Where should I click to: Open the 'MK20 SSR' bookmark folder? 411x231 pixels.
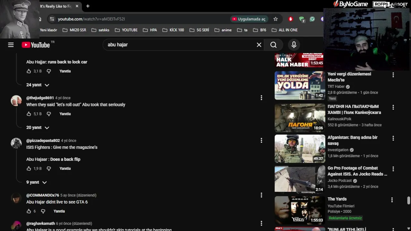tap(74, 30)
